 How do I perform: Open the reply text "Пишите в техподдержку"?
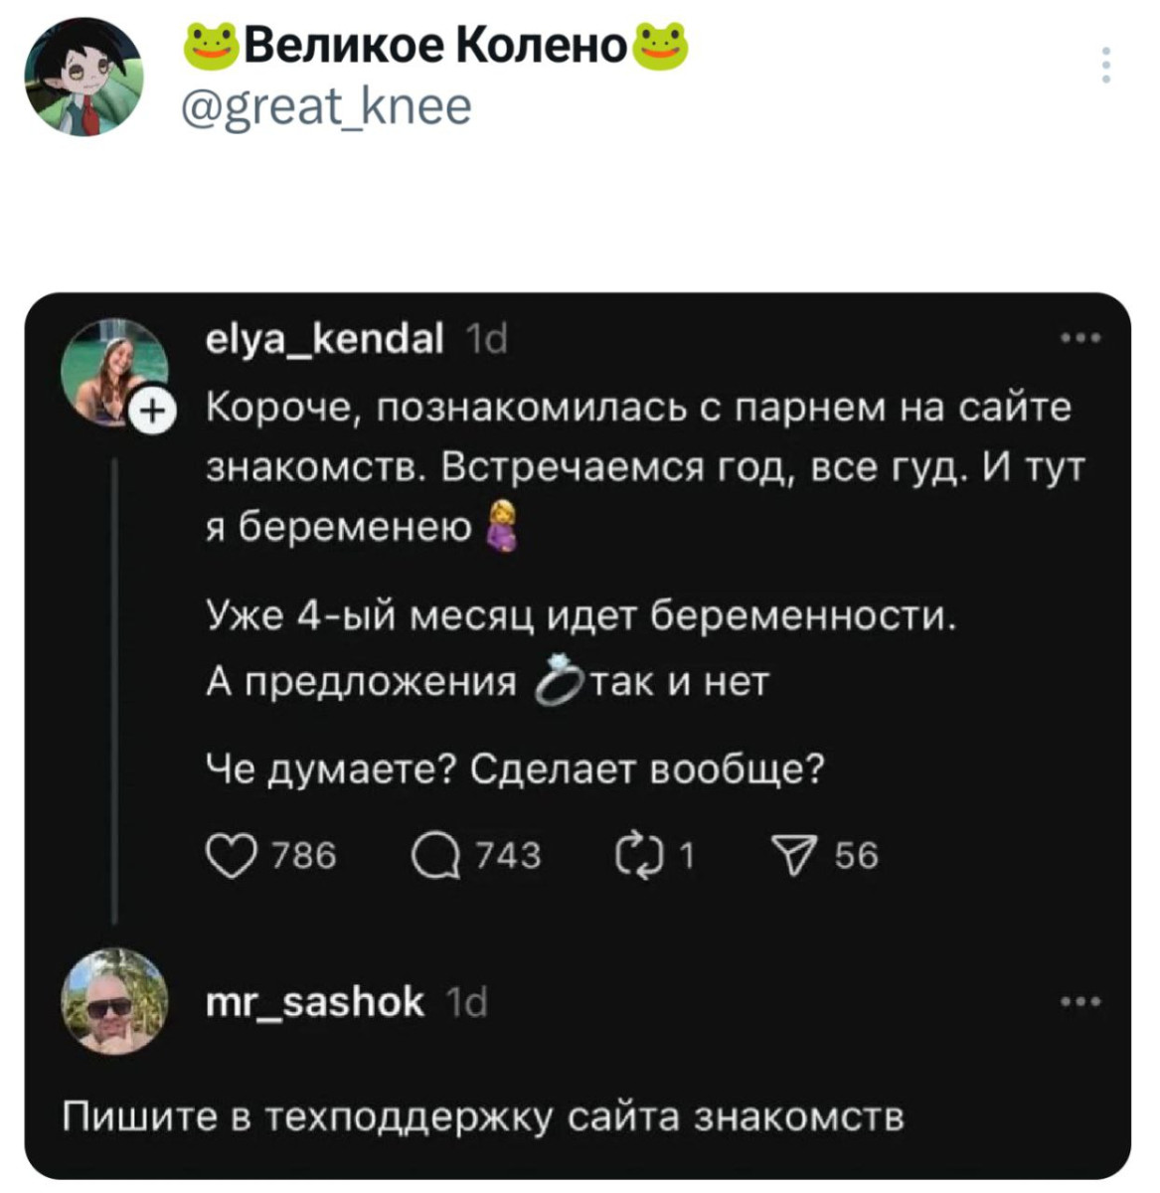(x=483, y=1116)
